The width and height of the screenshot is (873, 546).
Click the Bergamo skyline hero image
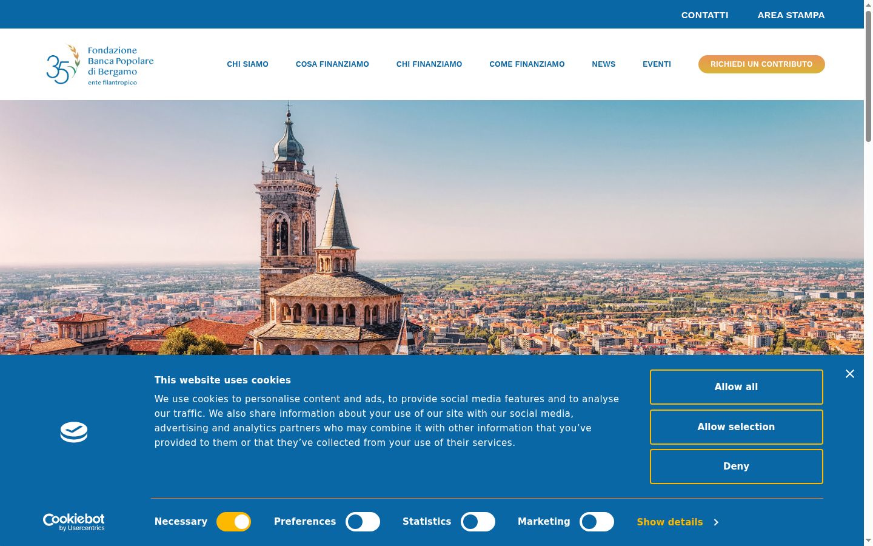[x=432, y=227]
